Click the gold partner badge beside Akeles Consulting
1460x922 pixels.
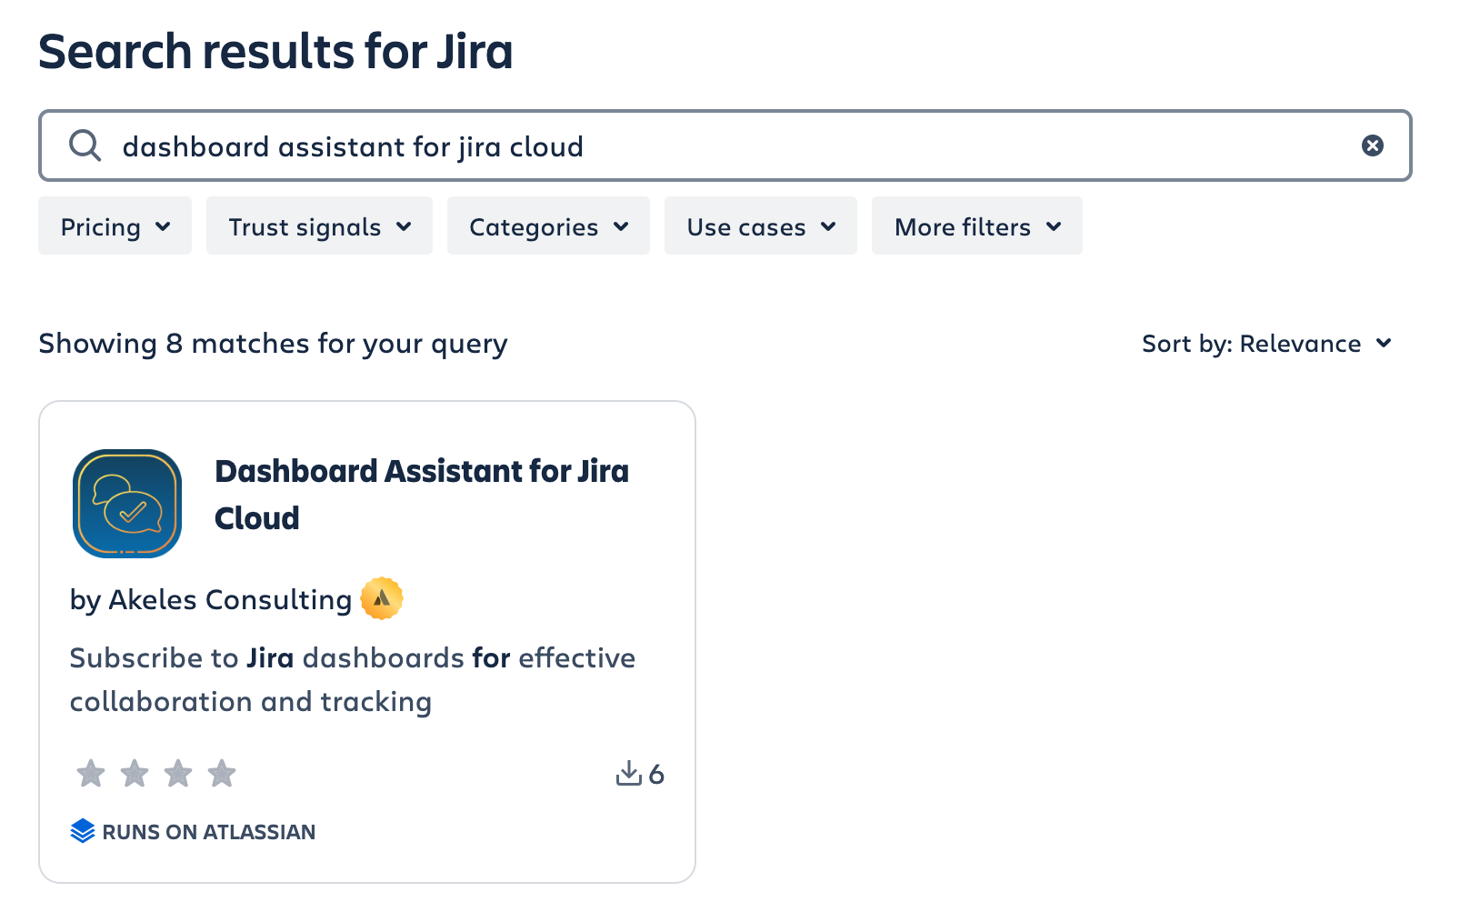coord(382,598)
